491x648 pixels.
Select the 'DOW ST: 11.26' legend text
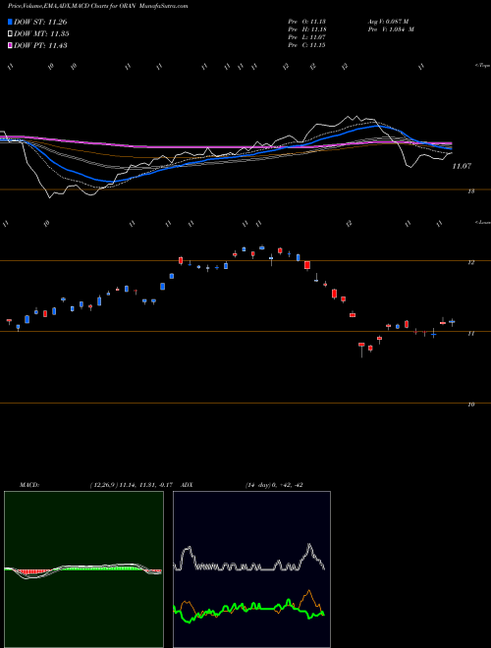point(40,22)
